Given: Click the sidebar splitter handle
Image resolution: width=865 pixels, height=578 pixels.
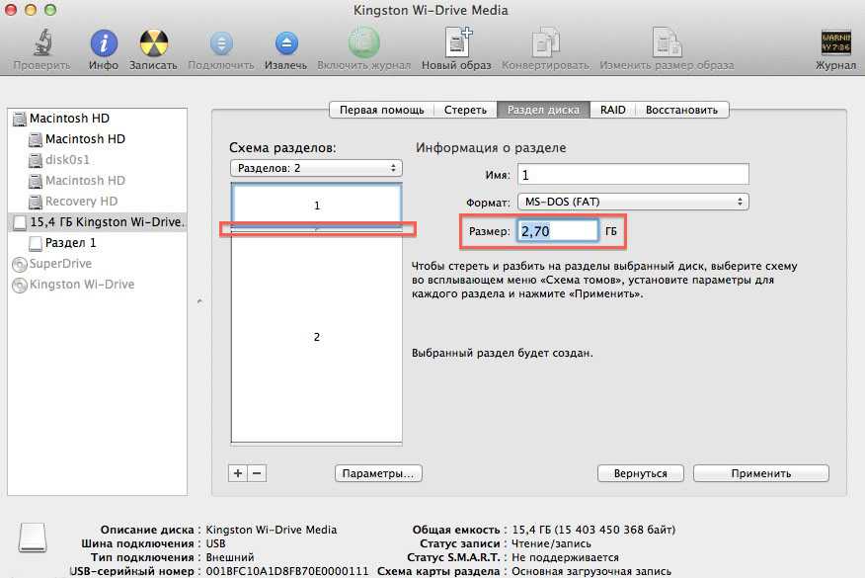Looking at the screenshot, I should pyautogui.click(x=199, y=301).
